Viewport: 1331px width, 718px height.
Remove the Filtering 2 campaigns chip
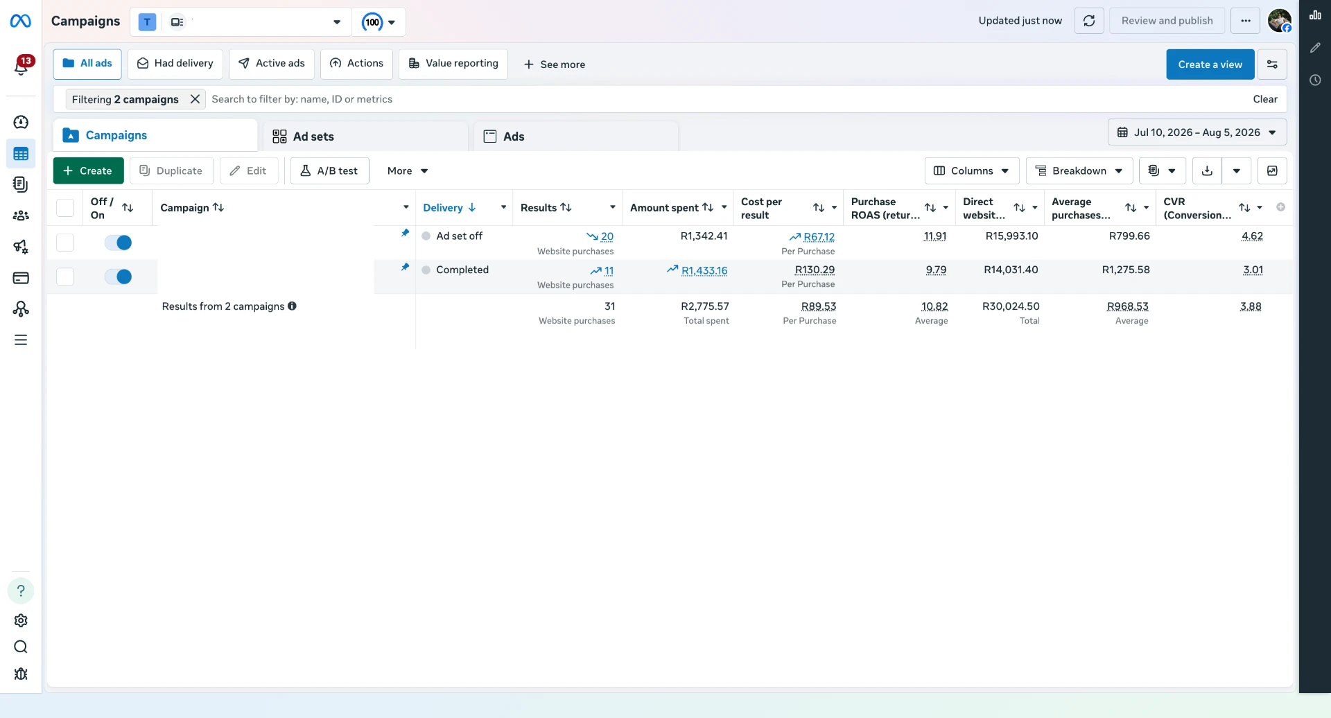195,99
